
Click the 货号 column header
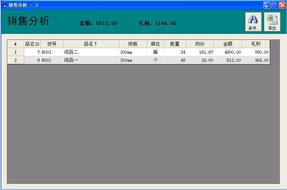pyautogui.click(x=52, y=44)
